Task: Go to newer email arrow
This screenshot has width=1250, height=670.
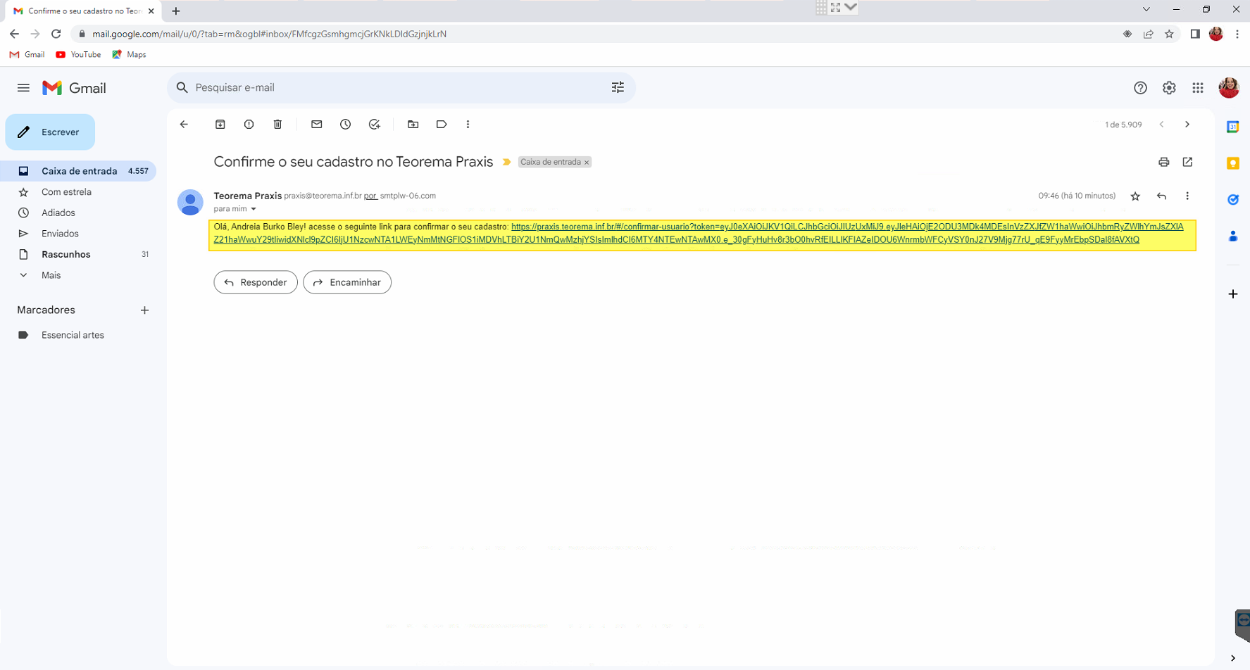Action: click(1162, 125)
